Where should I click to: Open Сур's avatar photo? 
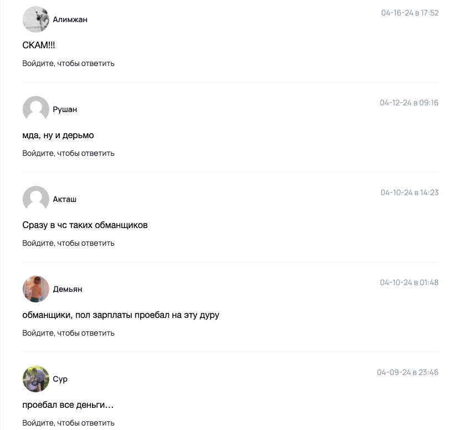36,379
